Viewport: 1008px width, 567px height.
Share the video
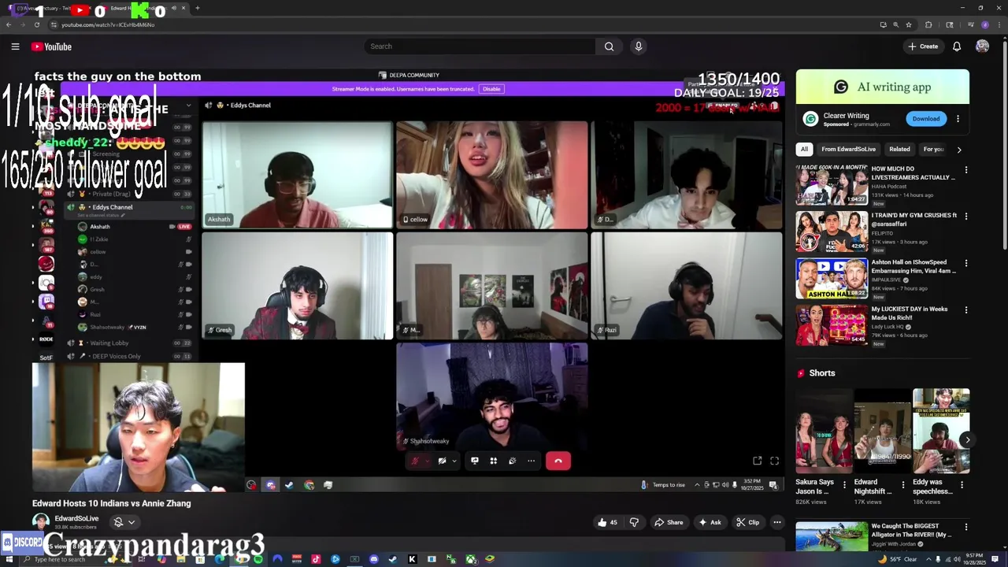point(669,522)
